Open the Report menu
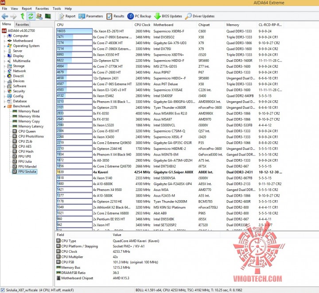 tap(27, 8)
